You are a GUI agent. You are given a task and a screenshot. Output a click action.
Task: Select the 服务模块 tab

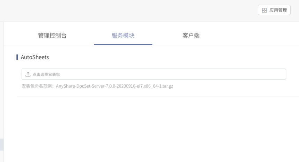click(123, 36)
